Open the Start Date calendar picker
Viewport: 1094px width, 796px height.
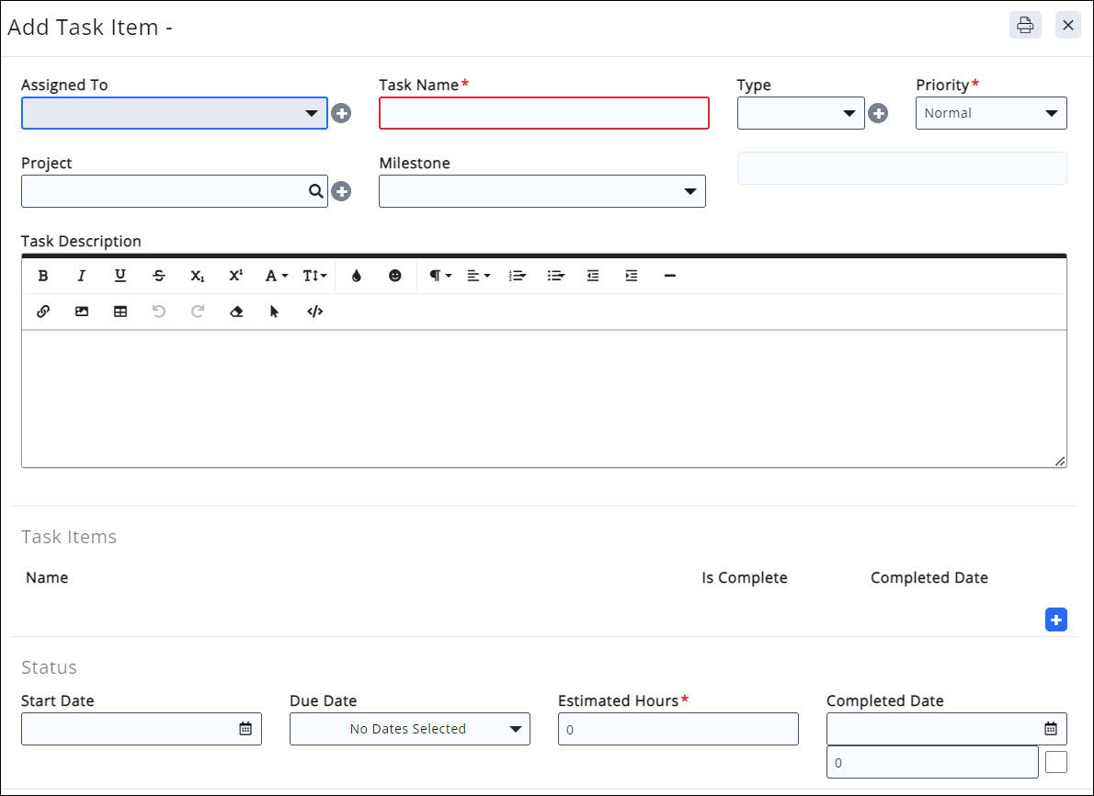(245, 729)
